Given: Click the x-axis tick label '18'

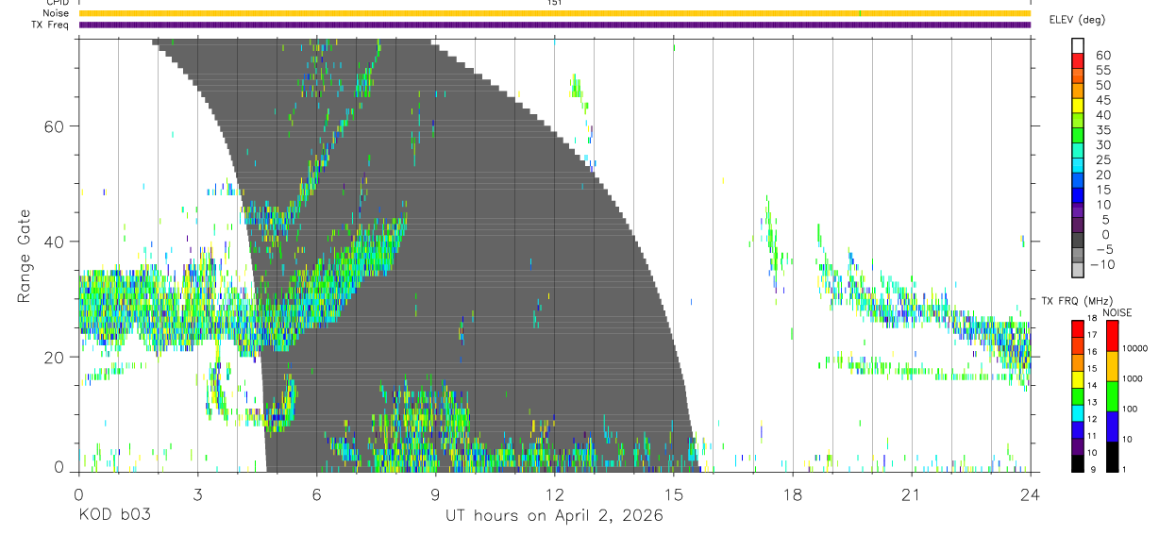Looking at the screenshot, I should pyautogui.click(x=792, y=494).
